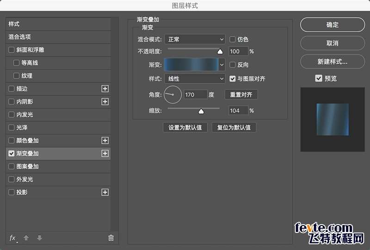Select the 内发光 effect row label
The image size is (370, 250).
[x=25, y=115]
